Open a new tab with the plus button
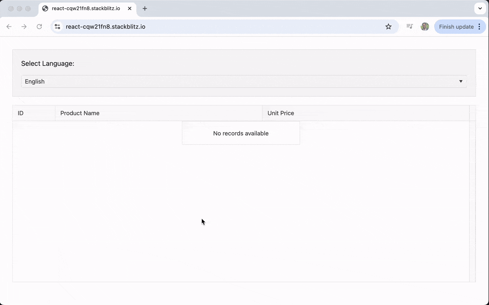The image size is (489, 305). [145, 8]
